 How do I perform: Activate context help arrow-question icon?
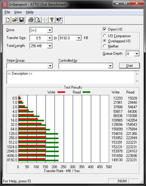pyautogui.click(x=59, y=20)
